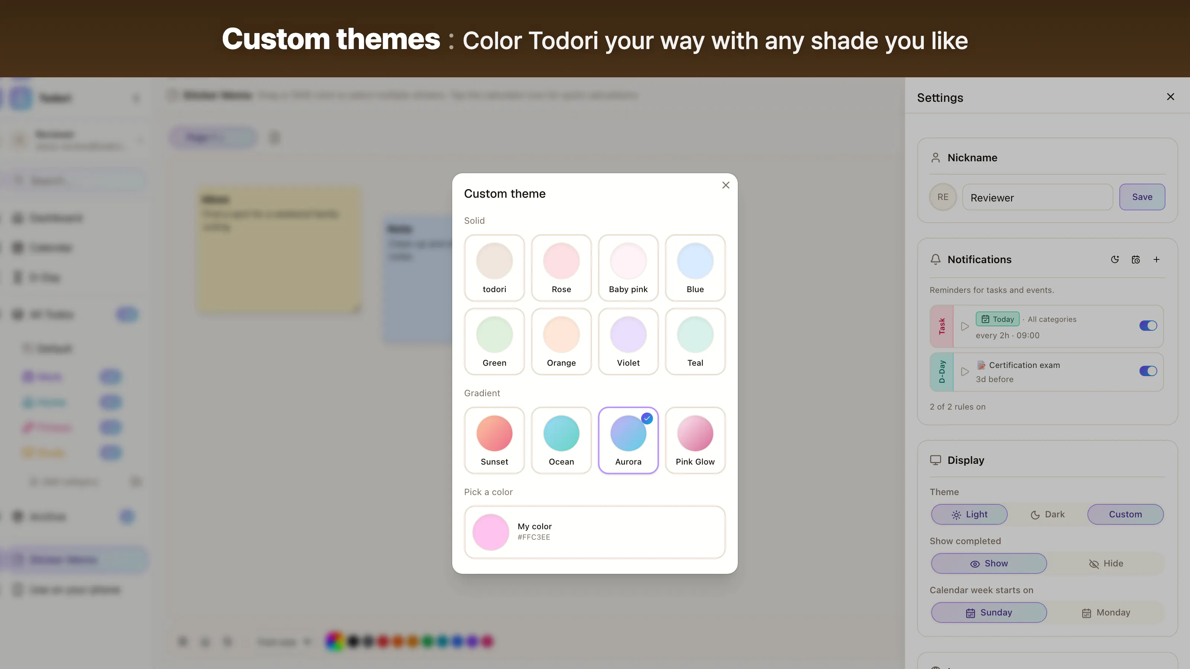Click the every 2h · 09:00 schedule text
Image resolution: width=1190 pixels, height=669 pixels.
point(1007,336)
